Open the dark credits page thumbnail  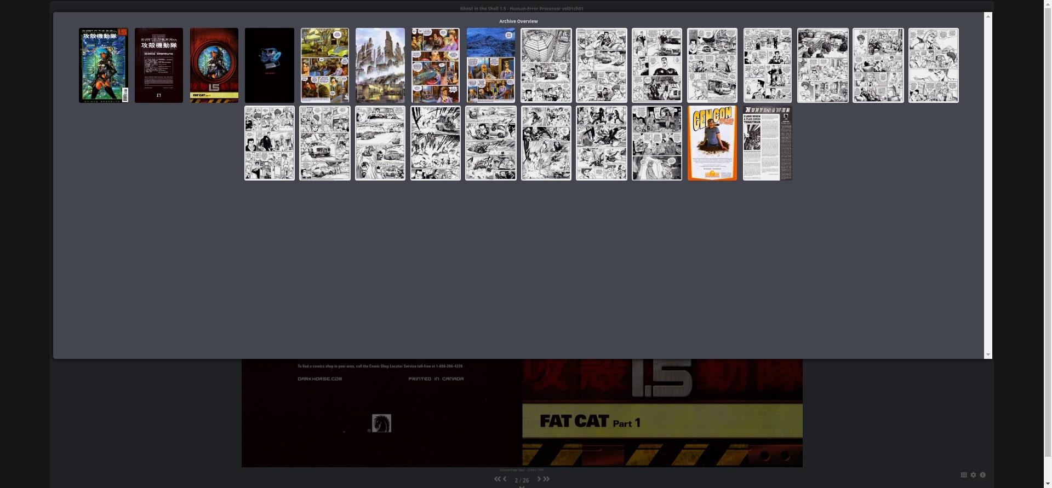[159, 65]
